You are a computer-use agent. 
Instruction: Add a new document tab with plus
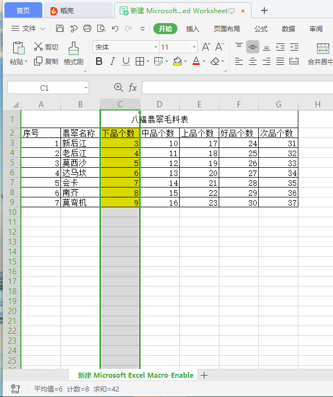coord(264,10)
